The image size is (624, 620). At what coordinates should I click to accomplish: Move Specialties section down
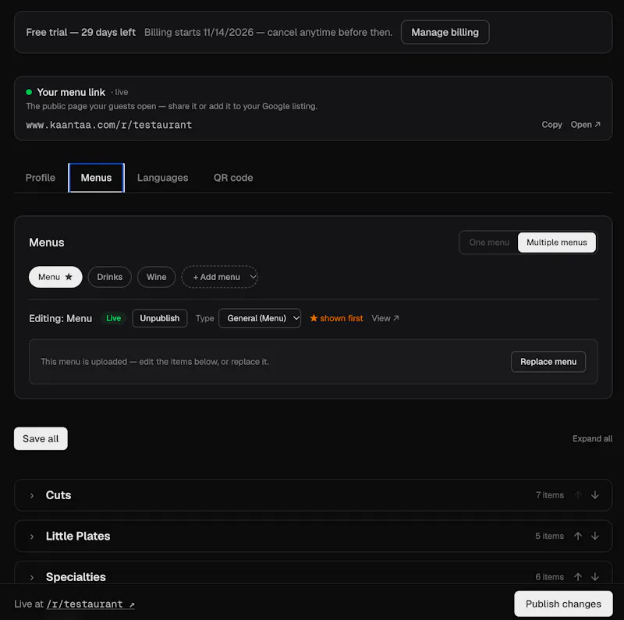point(595,576)
